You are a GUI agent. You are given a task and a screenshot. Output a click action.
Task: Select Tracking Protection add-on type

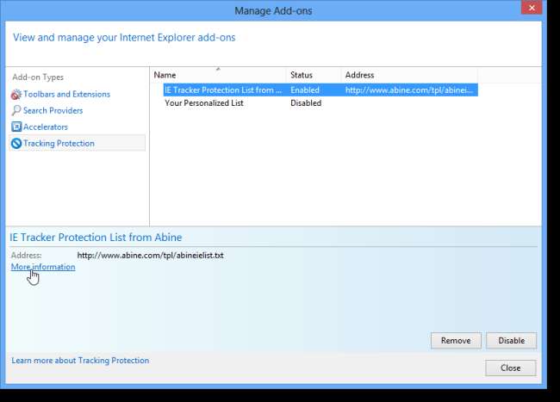(x=78, y=143)
